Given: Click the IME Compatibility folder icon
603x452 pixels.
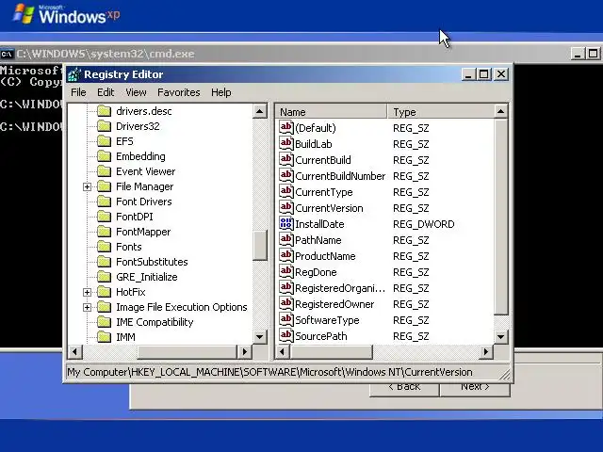Looking at the screenshot, I should pos(104,322).
